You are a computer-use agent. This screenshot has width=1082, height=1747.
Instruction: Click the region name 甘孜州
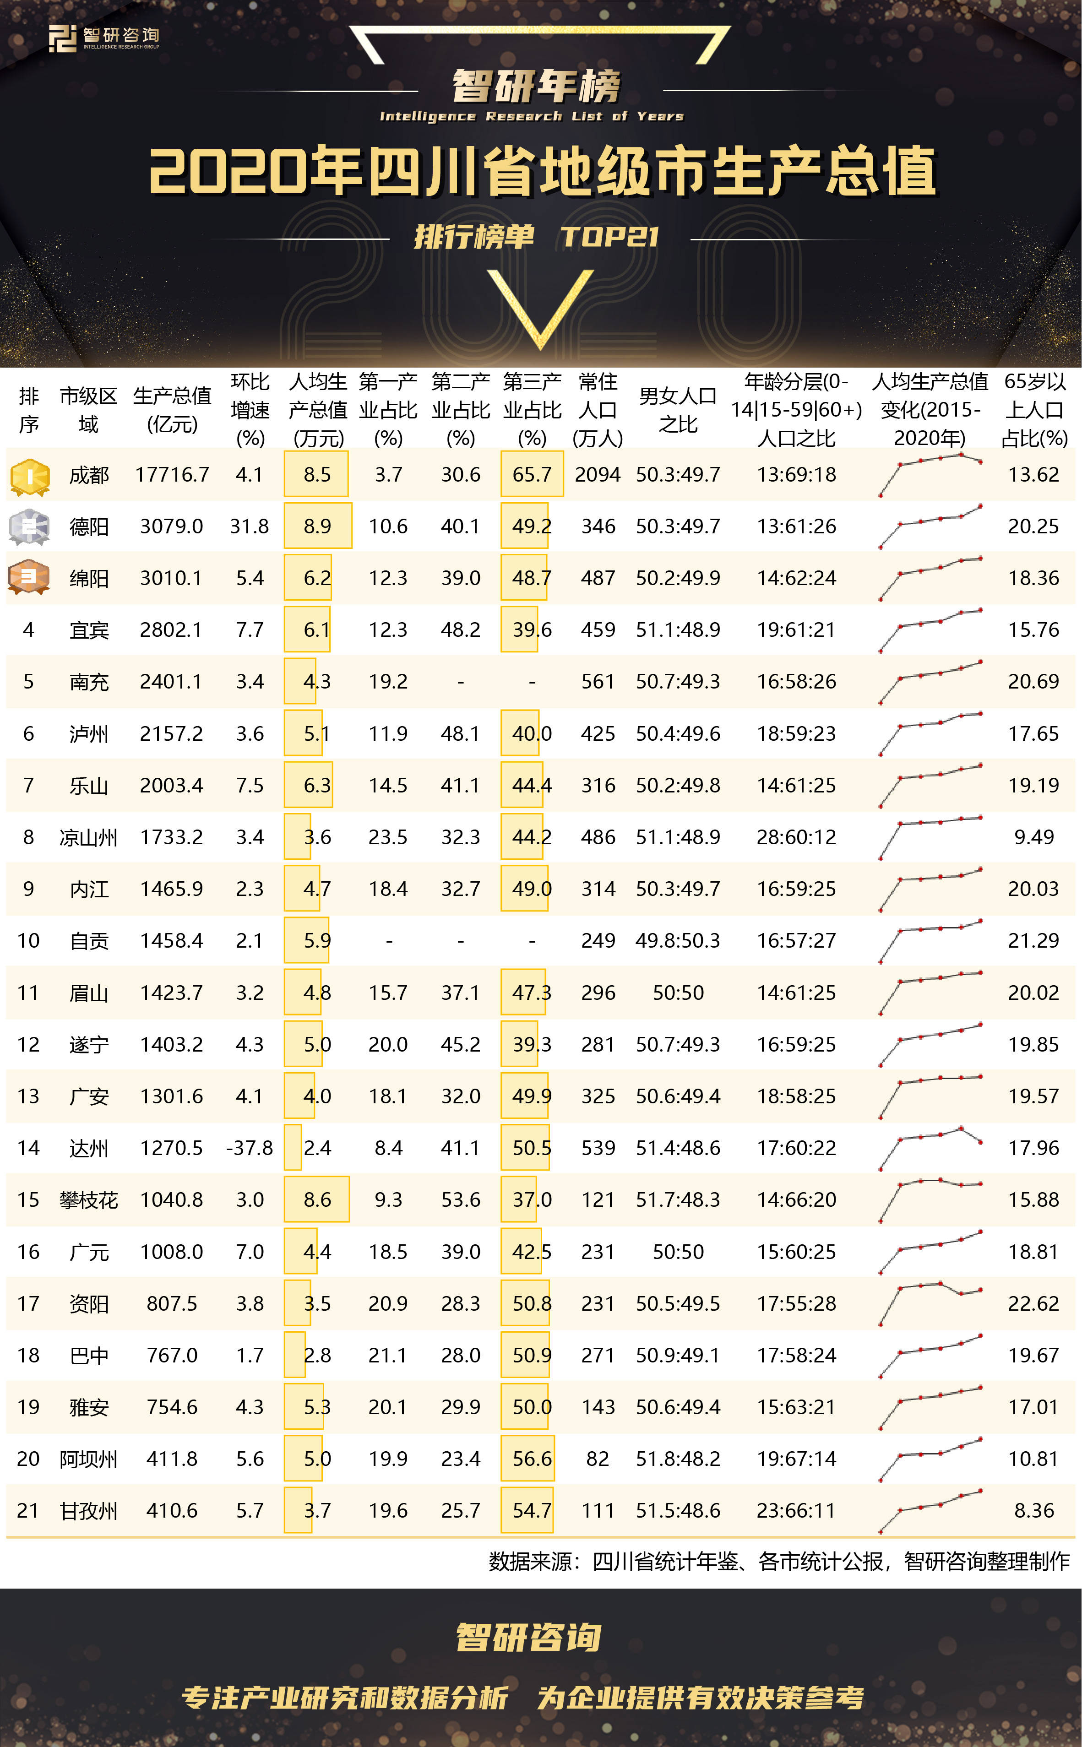88,1511
